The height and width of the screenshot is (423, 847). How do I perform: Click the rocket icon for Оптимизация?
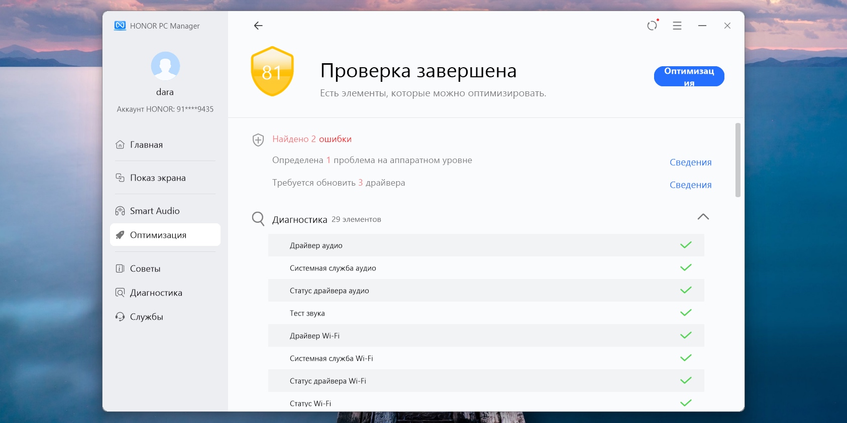click(120, 235)
